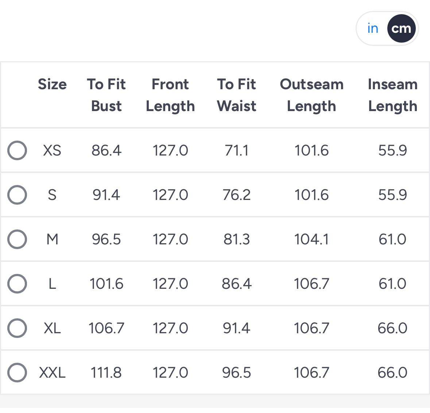Click the XS row bust value 86.4
The image size is (430, 413).
pyautogui.click(x=106, y=150)
